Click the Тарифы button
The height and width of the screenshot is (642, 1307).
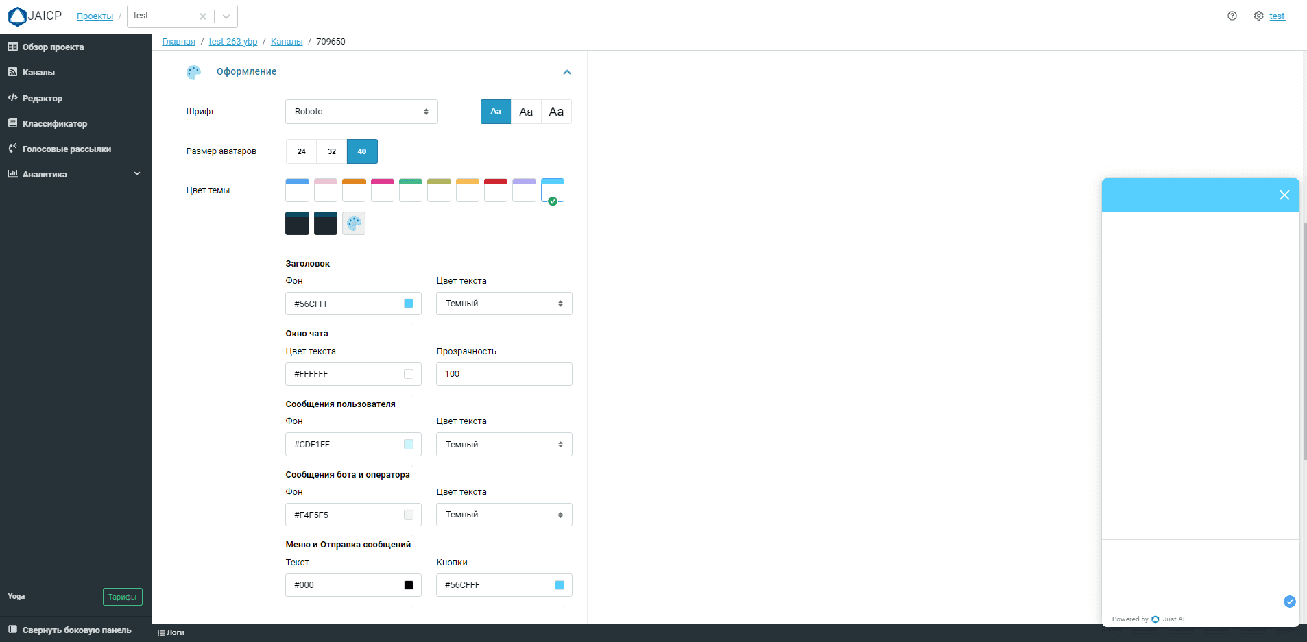pyautogui.click(x=122, y=597)
